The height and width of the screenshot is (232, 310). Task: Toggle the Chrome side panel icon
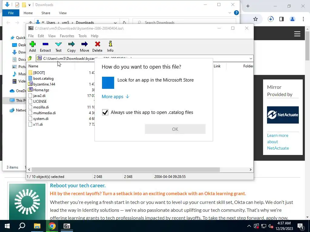(x=282, y=19)
